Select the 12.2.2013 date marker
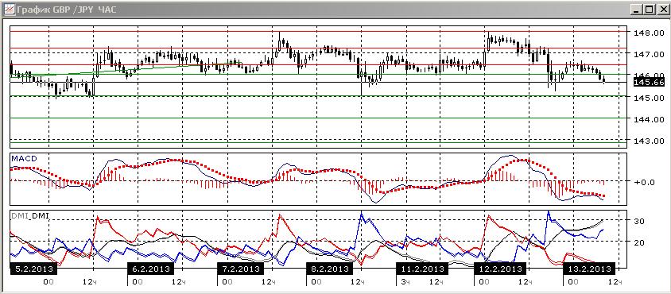Viewport: 671px width, 294px height. tap(500, 269)
